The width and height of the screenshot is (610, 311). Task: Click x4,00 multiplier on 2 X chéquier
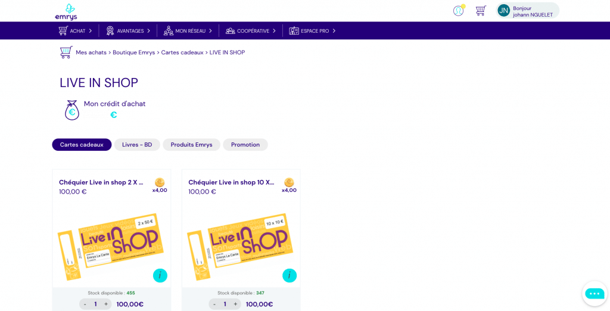tap(160, 190)
